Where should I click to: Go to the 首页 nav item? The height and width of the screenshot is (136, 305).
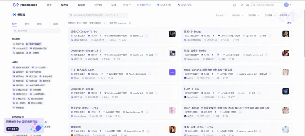tap(49, 5)
